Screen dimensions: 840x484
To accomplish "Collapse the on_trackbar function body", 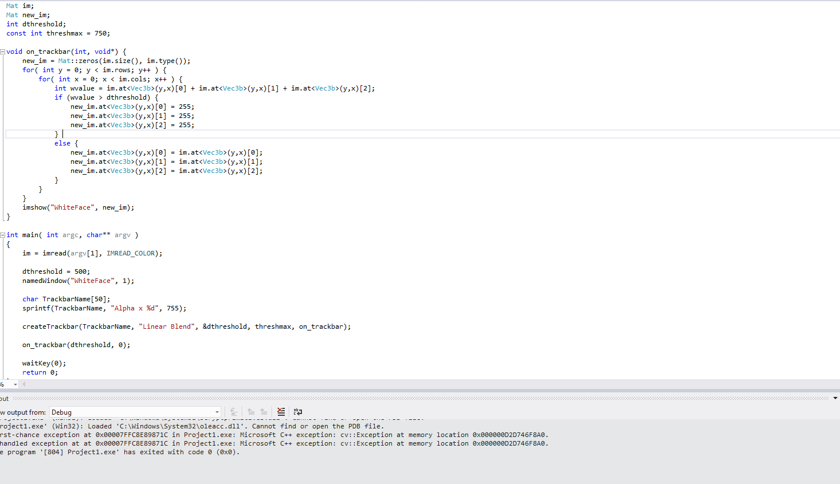I will coord(3,51).
